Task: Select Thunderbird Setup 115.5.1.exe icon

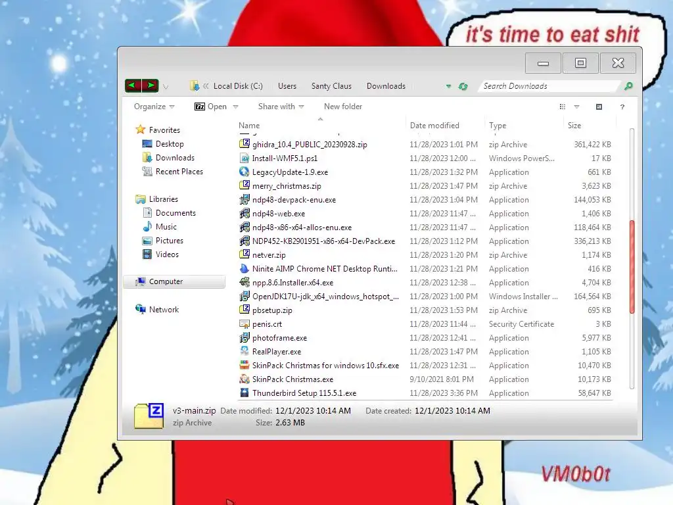Action: tap(244, 393)
